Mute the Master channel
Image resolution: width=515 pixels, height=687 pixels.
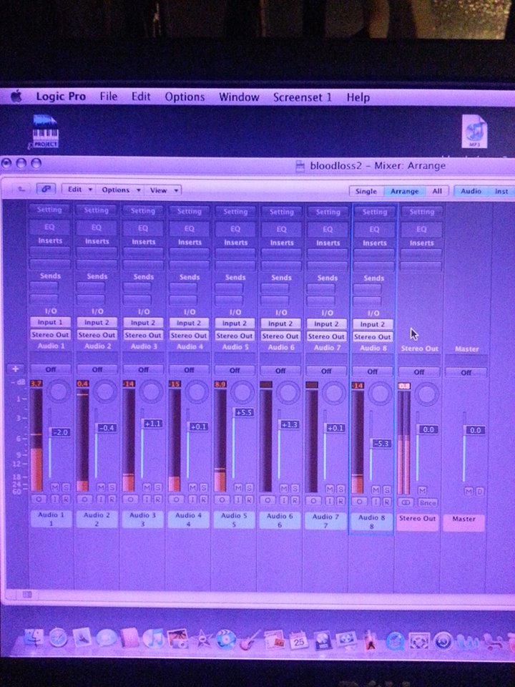[469, 491]
